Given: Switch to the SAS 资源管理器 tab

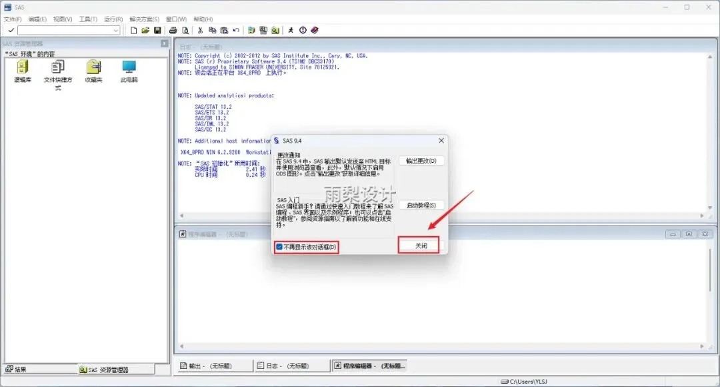Looking at the screenshot, I should pos(116,370).
